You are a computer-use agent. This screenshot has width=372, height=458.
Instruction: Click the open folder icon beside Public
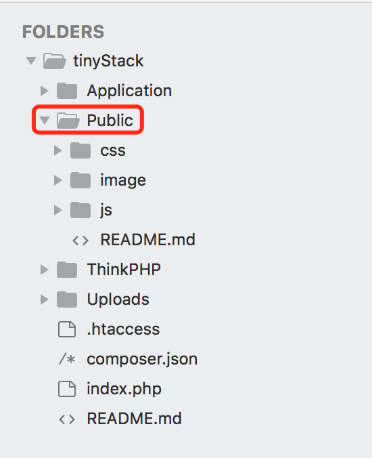[x=68, y=121]
